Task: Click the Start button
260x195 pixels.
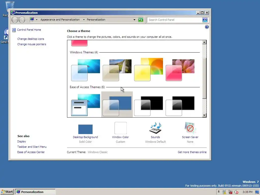Action: click(7, 192)
